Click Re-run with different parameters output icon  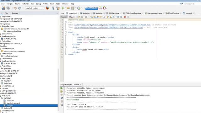tap(62, 91)
